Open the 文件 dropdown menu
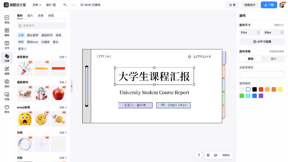 [37, 5]
